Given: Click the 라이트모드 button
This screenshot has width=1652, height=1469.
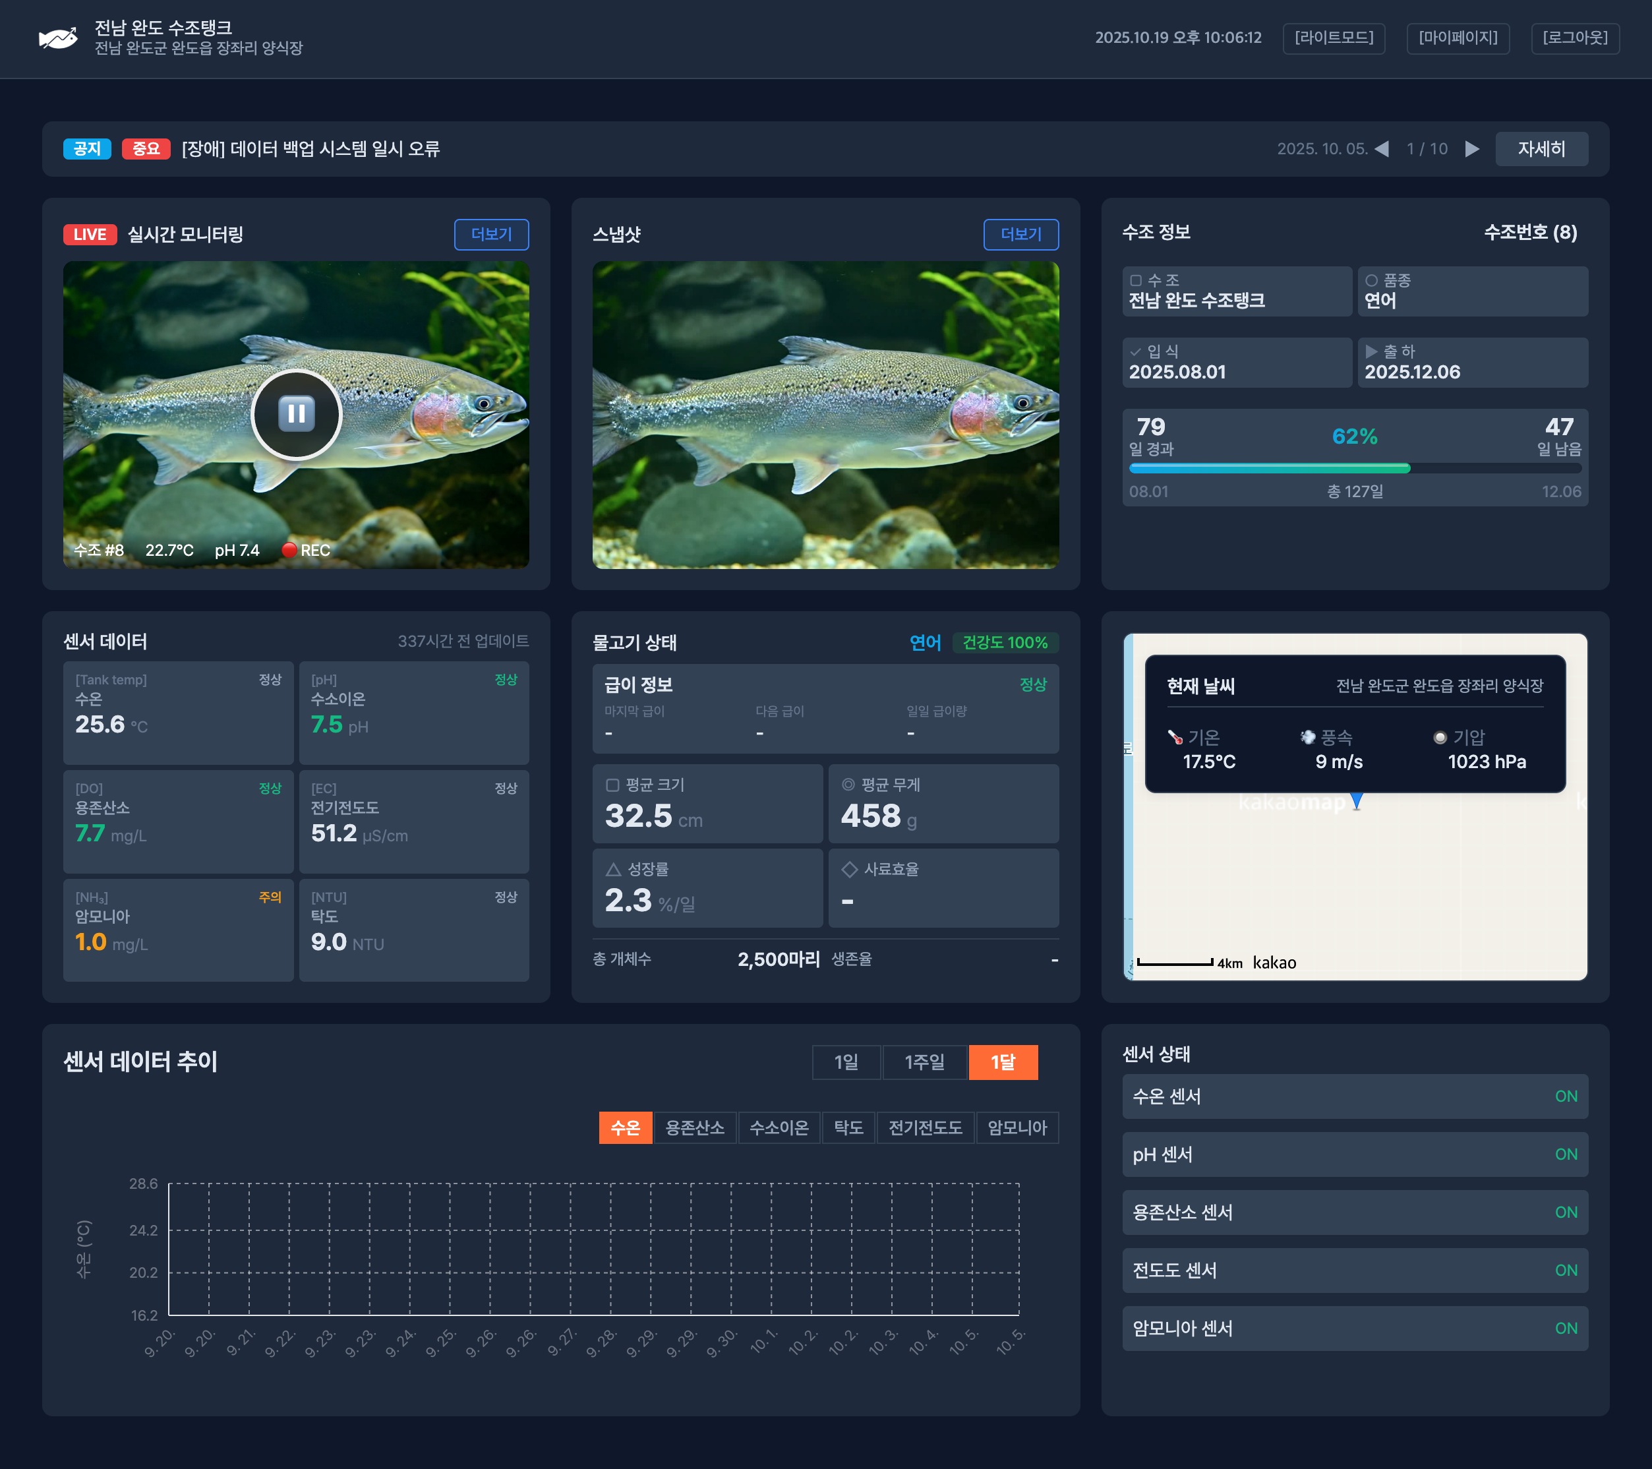Looking at the screenshot, I should click(1333, 38).
